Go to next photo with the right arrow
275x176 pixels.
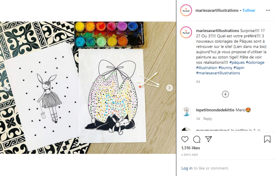point(169,88)
